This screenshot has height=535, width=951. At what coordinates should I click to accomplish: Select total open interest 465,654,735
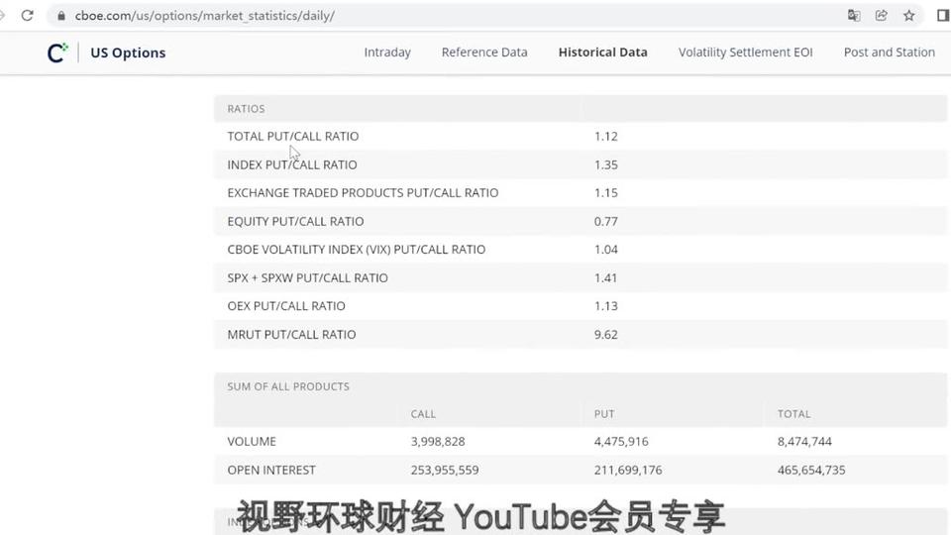(x=811, y=470)
